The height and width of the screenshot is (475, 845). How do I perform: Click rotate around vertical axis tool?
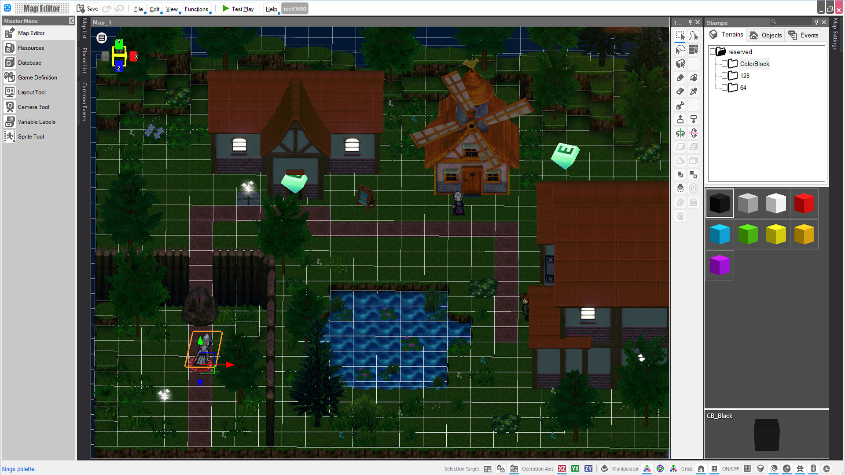pyautogui.click(x=680, y=133)
